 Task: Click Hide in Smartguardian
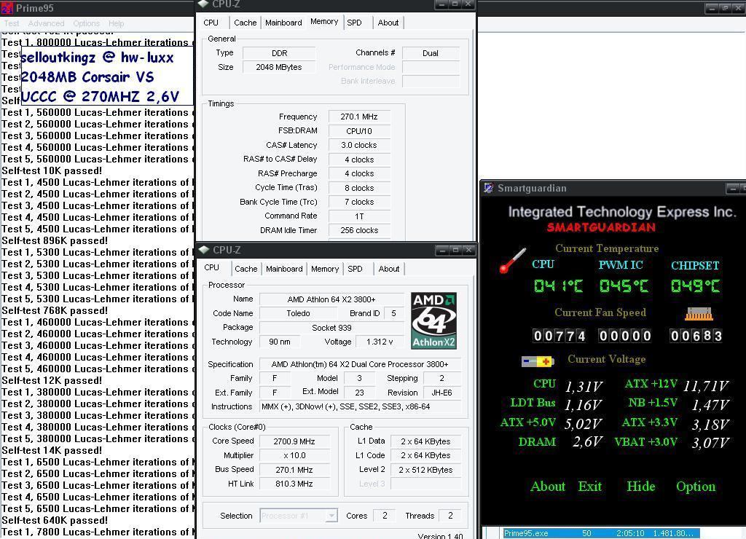(x=641, y=487)
